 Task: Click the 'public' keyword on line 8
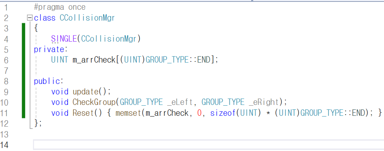pos(47,81)
